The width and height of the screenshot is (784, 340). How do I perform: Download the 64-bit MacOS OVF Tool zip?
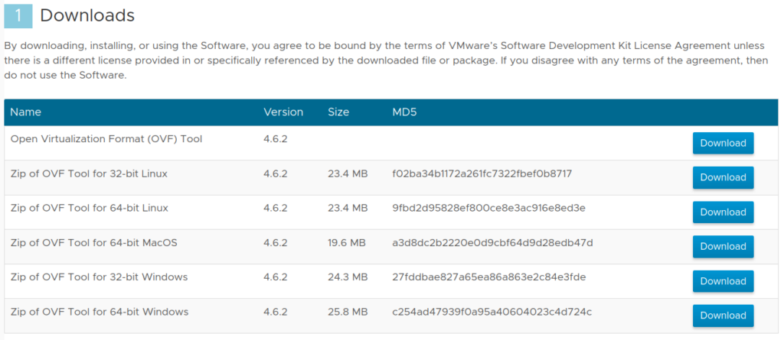point(723,247)
